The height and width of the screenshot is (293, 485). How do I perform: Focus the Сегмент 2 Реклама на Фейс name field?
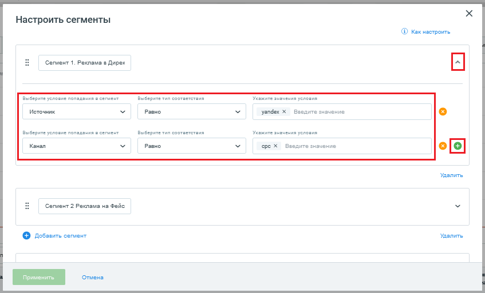point(85,206)
